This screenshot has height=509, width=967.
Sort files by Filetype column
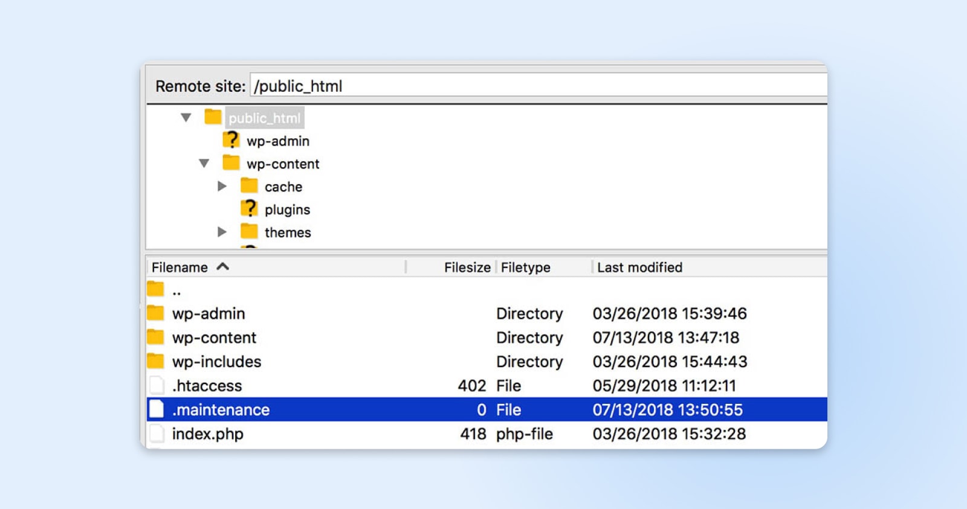(x=525, y=267)
